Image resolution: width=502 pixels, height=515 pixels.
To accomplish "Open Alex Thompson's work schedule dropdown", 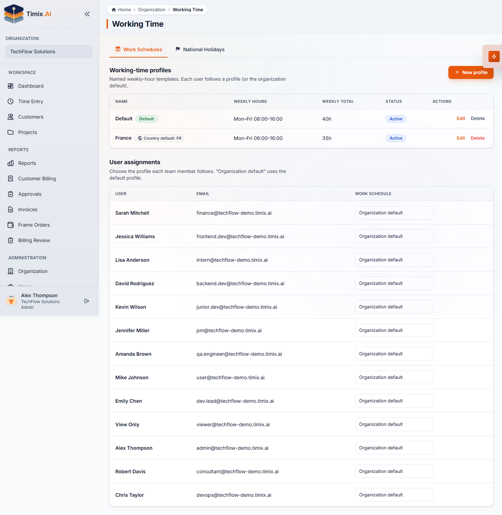I will pos(394,448).
